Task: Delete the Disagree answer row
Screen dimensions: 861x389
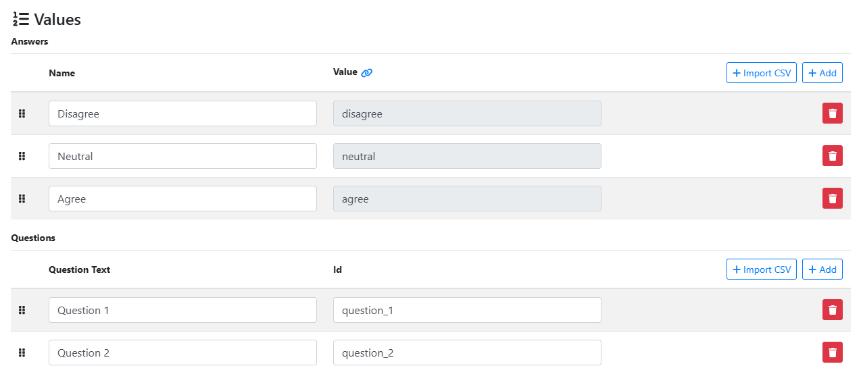Action: pyautogui.click(x=832, y=113)
